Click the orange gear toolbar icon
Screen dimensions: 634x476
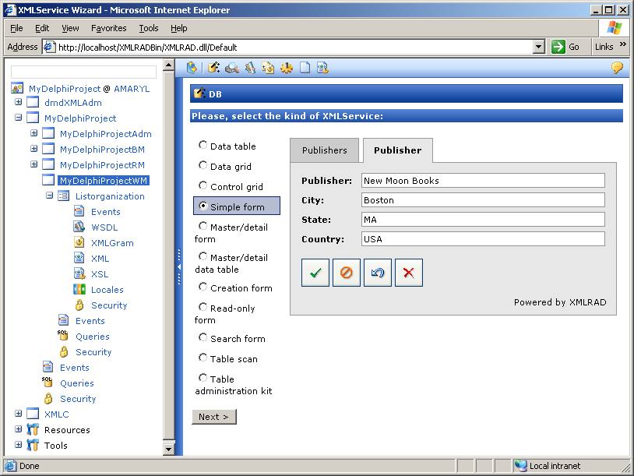pyautogui.click(x=286, y=68)
